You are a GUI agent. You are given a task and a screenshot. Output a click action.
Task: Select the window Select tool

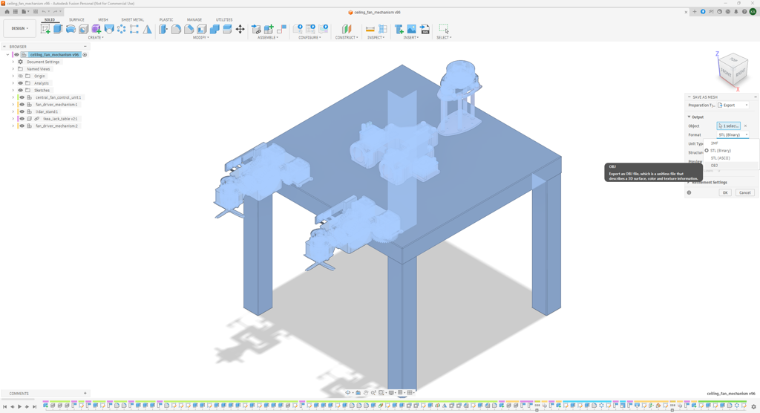tap(444, 29)
